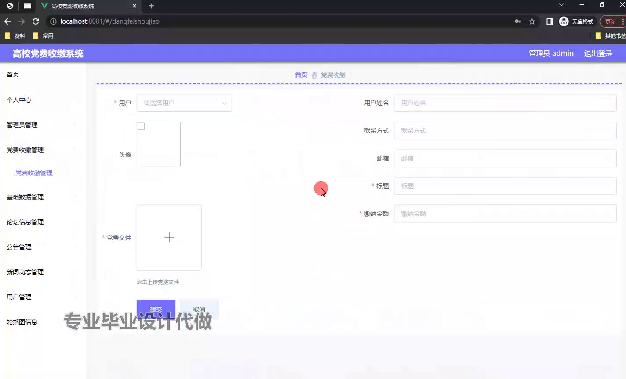The width and height of the screenshot is (626, 379).
Task: Click the 首页 breadcrumb link
Action: pyautogui.click(x=301, y=75)
